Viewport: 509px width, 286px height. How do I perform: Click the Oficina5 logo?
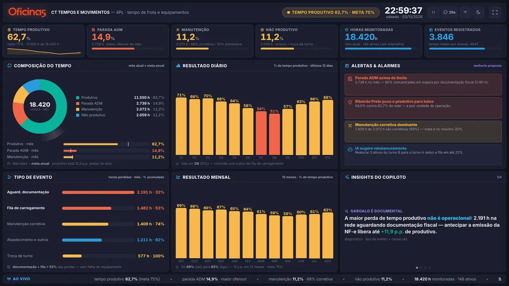[x=27, y=12]
